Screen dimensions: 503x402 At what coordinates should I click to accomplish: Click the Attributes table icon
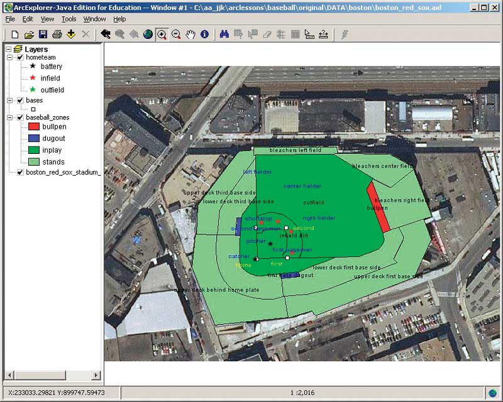295,34
